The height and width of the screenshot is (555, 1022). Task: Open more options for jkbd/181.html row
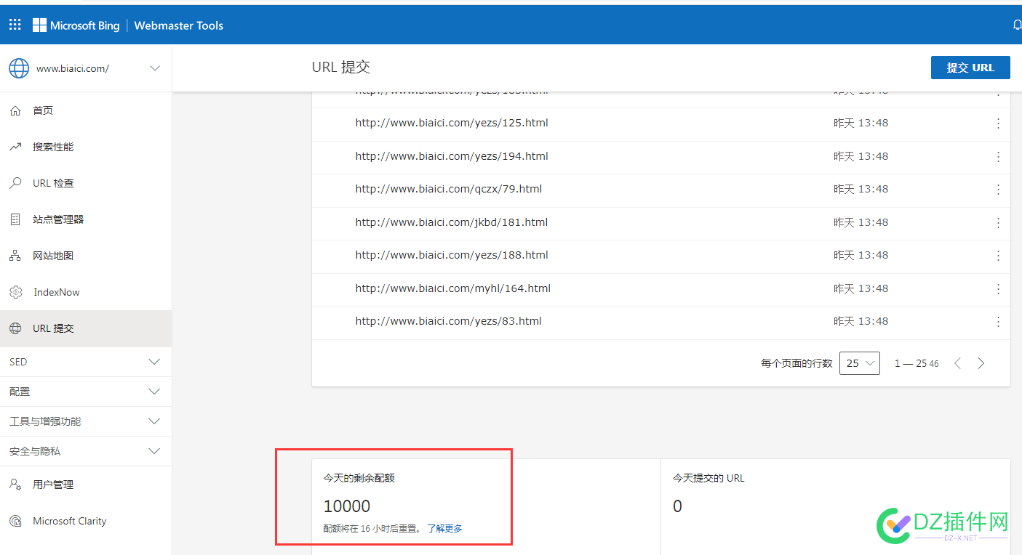click(x=998, y=222)
